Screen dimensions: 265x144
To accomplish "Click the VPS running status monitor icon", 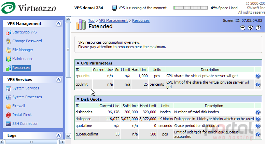I will pyautogui.click(x=114, y=8).
